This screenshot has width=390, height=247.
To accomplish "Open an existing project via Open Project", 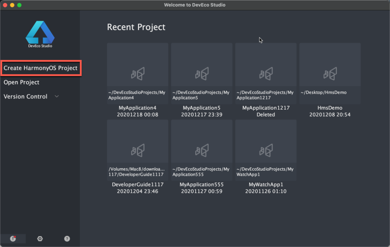I will [x=21, y=82].
